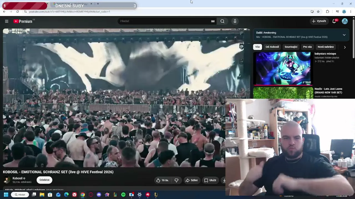Image resolution: width=355 pixels, height=199 pixels.
Task: Open the Chrome profile avatar
Action: 344,12
